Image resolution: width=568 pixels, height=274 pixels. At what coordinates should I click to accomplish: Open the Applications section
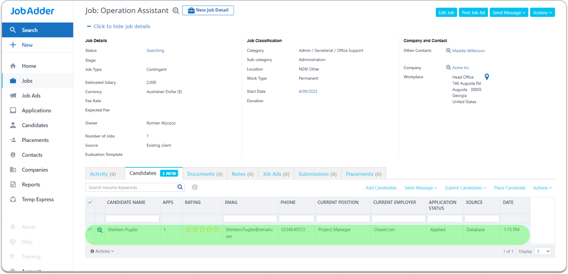click(x=36, y=110)
